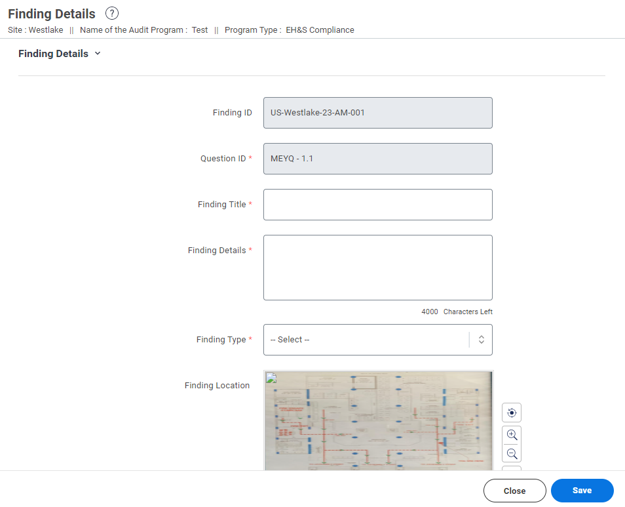Open the help question mark icon
This screenshot has width=625, height=507.
[112, 14]
